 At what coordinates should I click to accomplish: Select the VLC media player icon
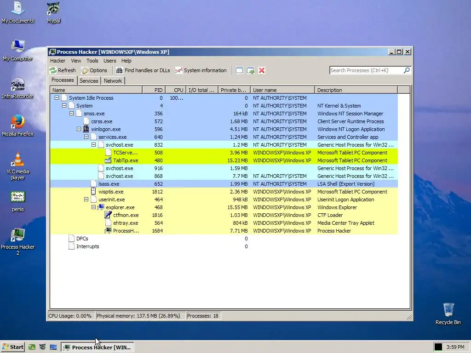click(18, 166)
